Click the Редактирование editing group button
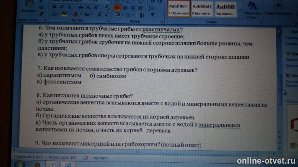This screenshot has height=167, width=298. (279, 10)
